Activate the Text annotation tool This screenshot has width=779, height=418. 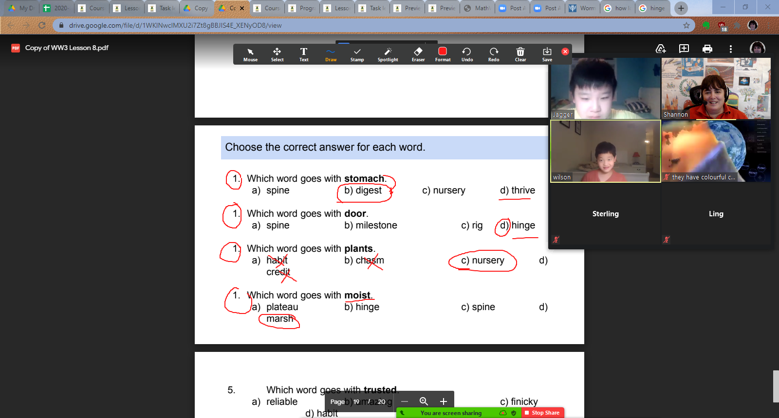click(x=304, y=54)
